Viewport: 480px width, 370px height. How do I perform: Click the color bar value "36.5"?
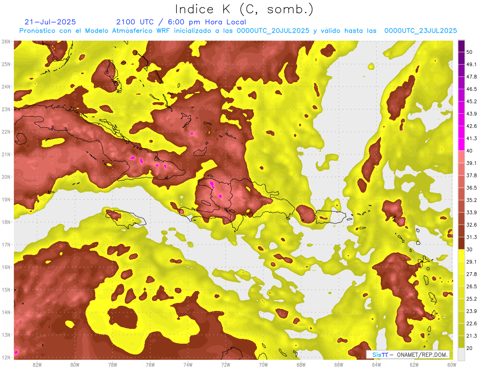click(472, 188)
